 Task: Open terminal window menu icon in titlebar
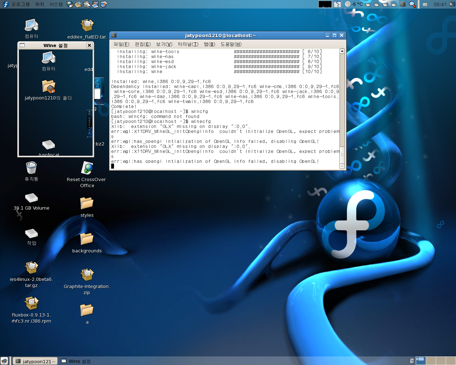(x=114, y=35)
